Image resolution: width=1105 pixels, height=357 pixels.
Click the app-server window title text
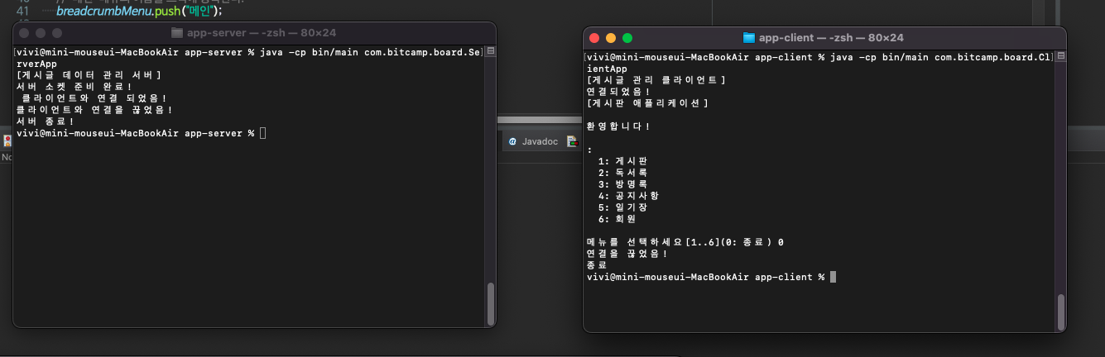point(261,33)
